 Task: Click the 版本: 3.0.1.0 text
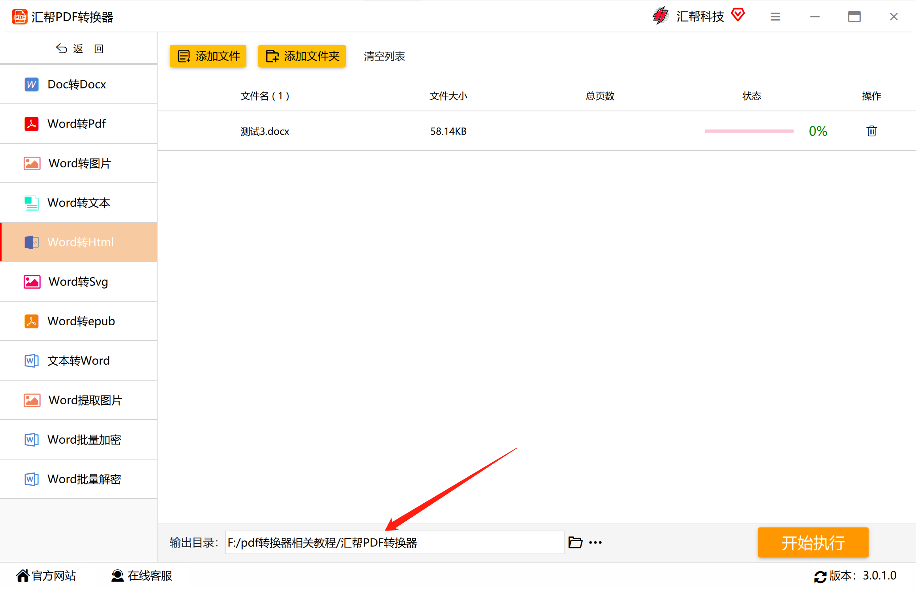(x=863, y=576)
